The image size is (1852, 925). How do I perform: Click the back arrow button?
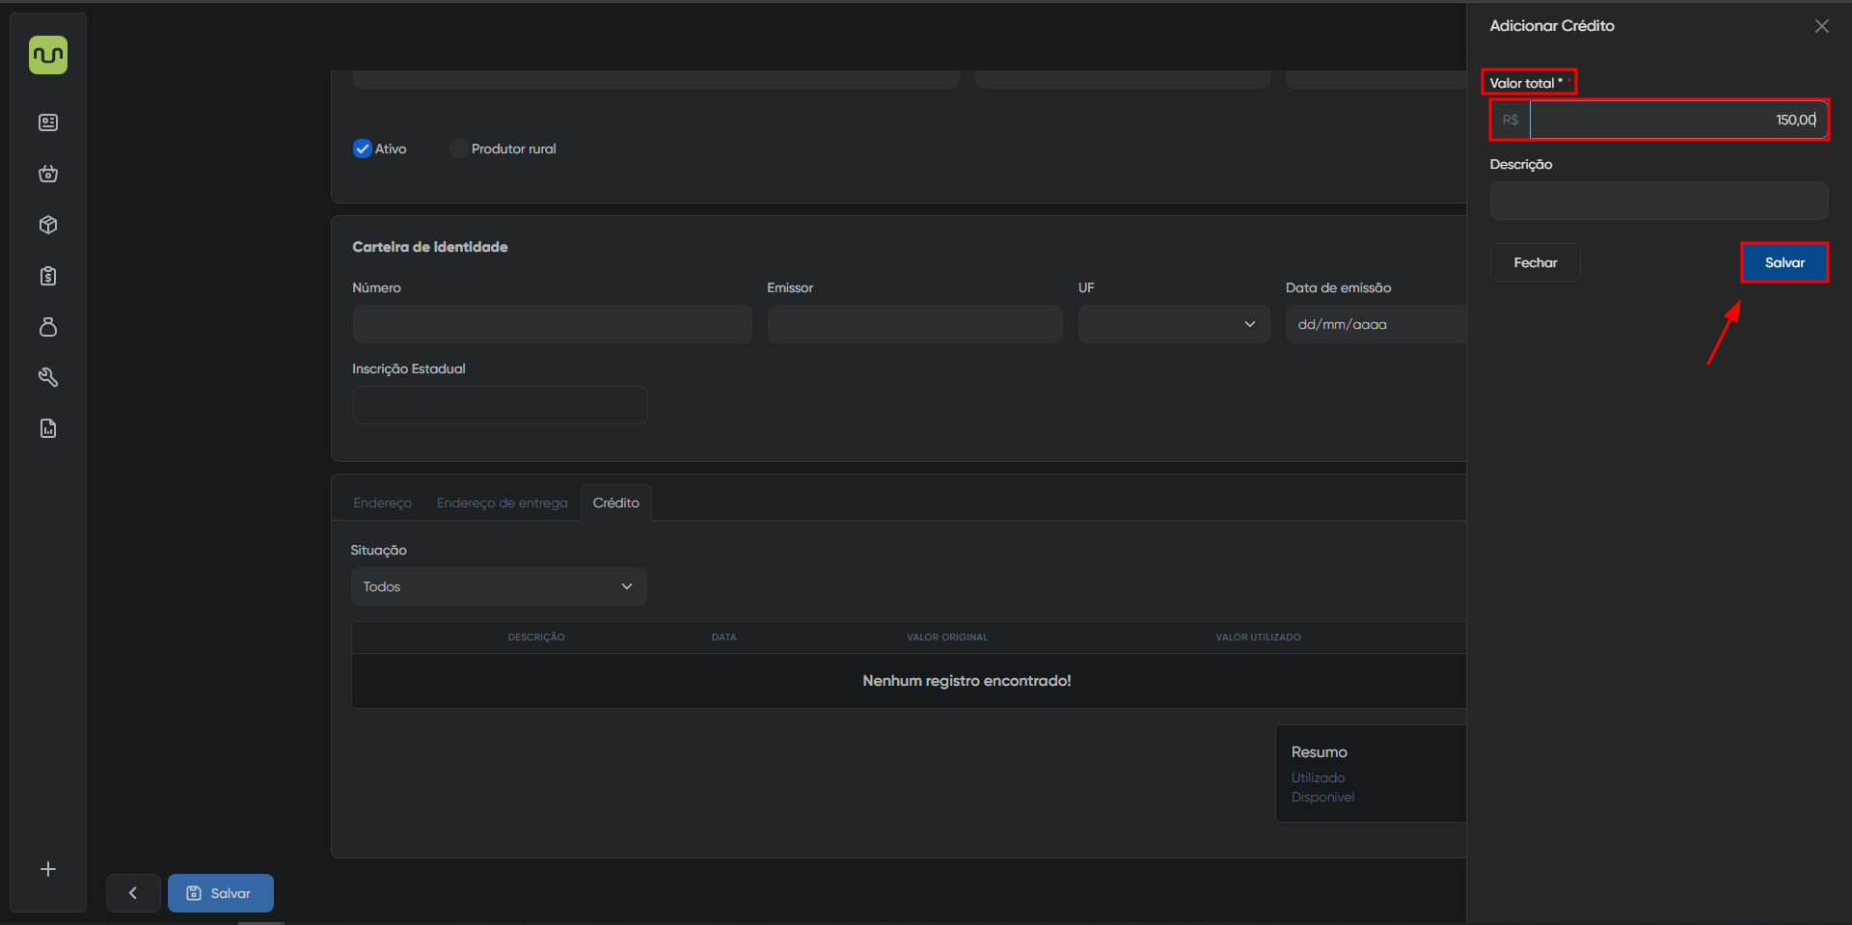coord(133,893)
